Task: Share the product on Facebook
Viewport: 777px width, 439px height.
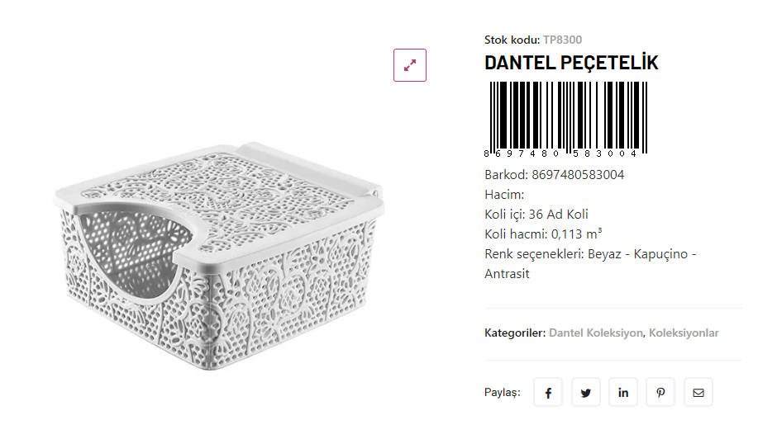Action: [x=548, y=393]
